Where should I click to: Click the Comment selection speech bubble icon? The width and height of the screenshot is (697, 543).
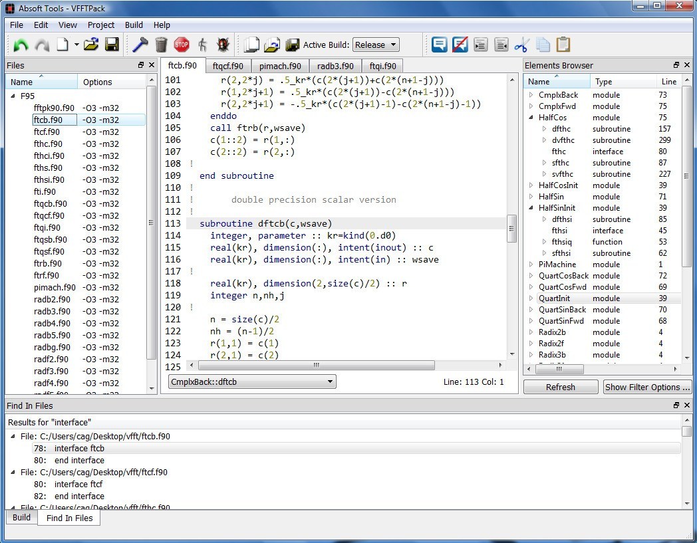point(439,45)
